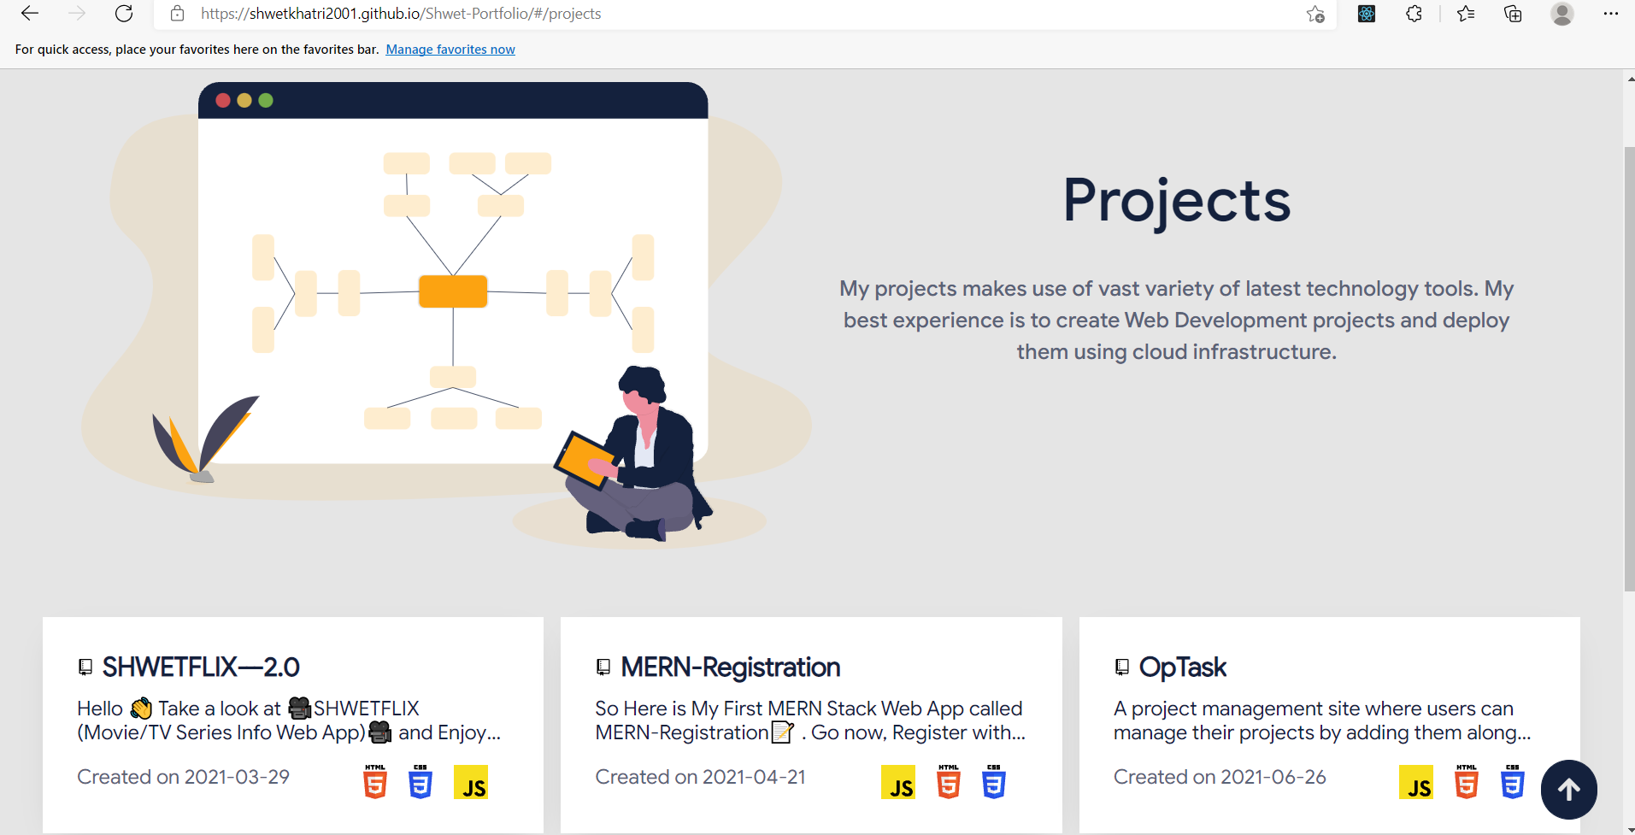
Task: Focus the address bar URL field
Action: tap(744, 14)
